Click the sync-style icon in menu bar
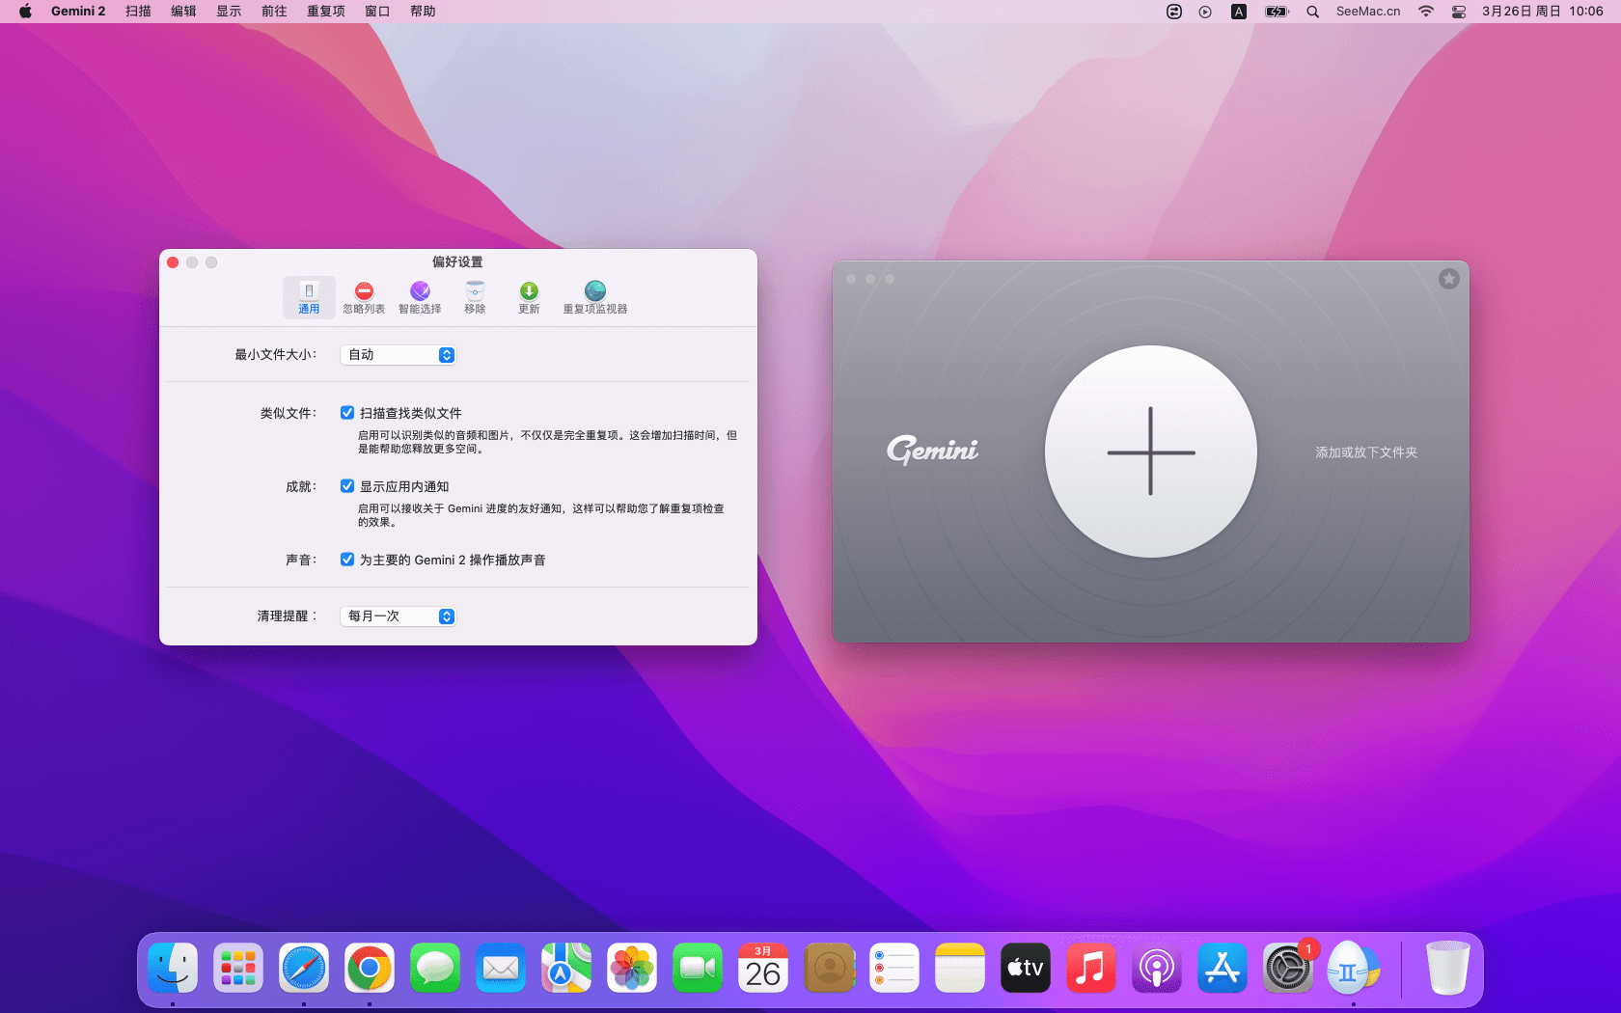1621x1013 pixels. coord(1173,12)
